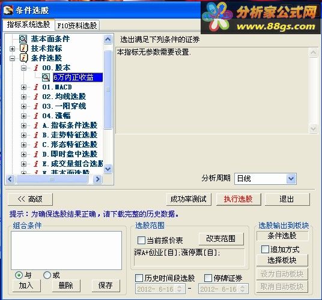The width and height of the screenshot is (322, 300).
Task: Click the 改变范围 button
Action: [x=221, y=239]
